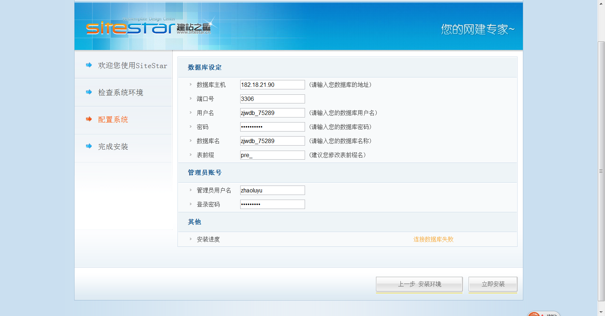The width and height of the screenshot is (605, 316).
Task: Click the SiteStar logo in the header
Action: coord(149,27)
